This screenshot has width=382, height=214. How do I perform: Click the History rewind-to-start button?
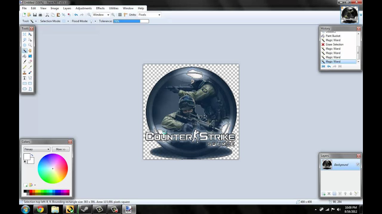(x=323, y=66)
